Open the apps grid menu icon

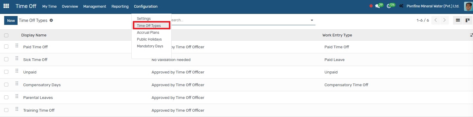(6, 6)
